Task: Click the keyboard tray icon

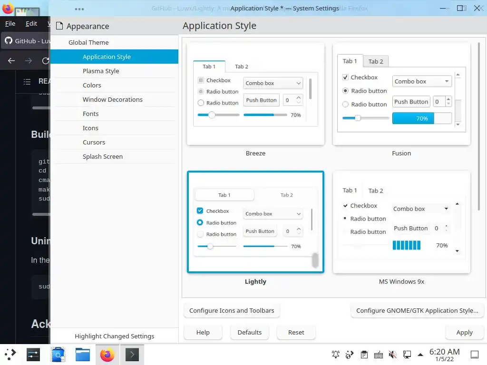Action: point(379,355)
